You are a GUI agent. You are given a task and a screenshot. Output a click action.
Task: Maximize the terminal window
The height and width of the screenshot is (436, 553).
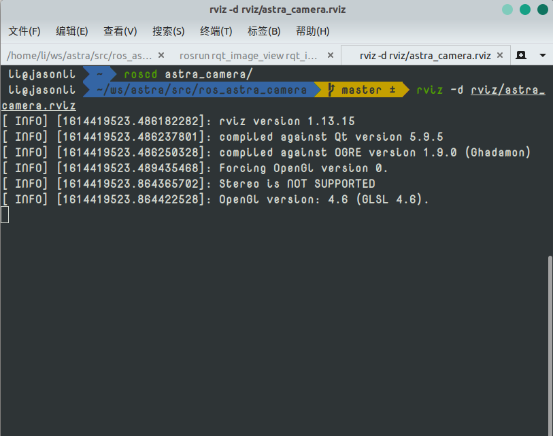pyautogui.click(x=525, y=10)
